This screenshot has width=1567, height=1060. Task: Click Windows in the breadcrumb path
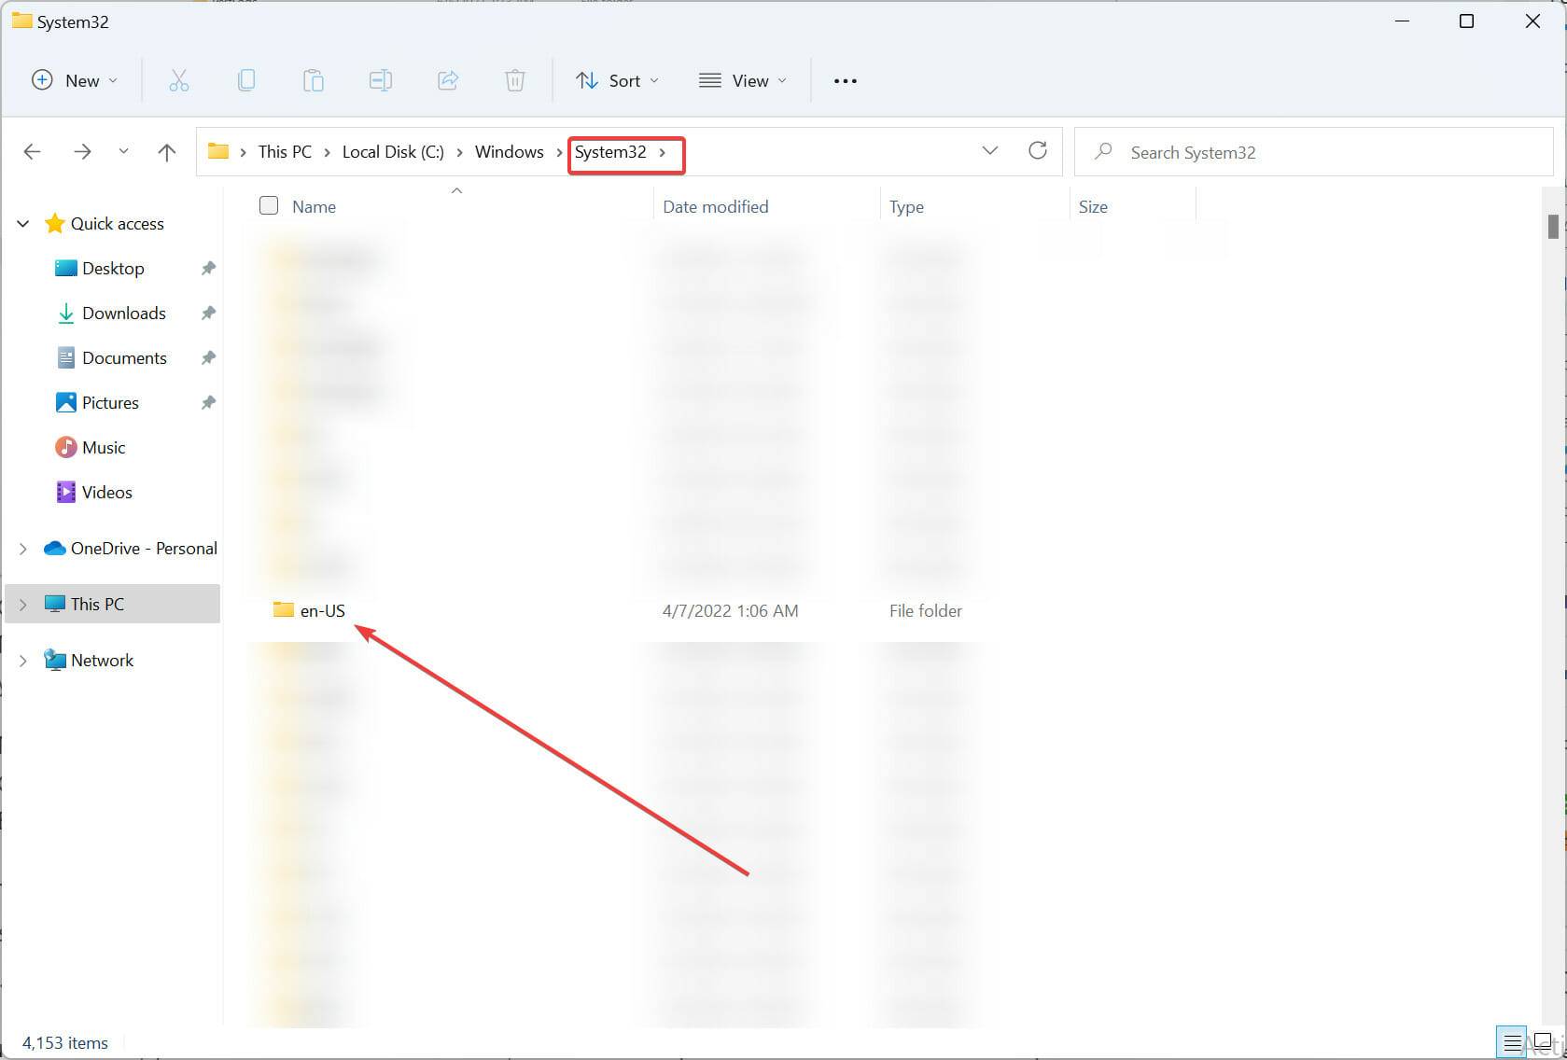click(x=509, y=152)
